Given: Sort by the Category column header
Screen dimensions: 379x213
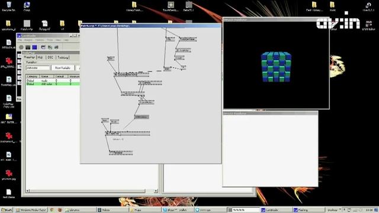Looking at the screenshot, I should (x=32, y=76).
